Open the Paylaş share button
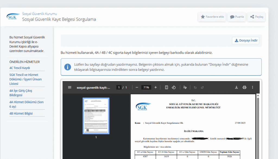Screen dimensions: 278x159 257,17
